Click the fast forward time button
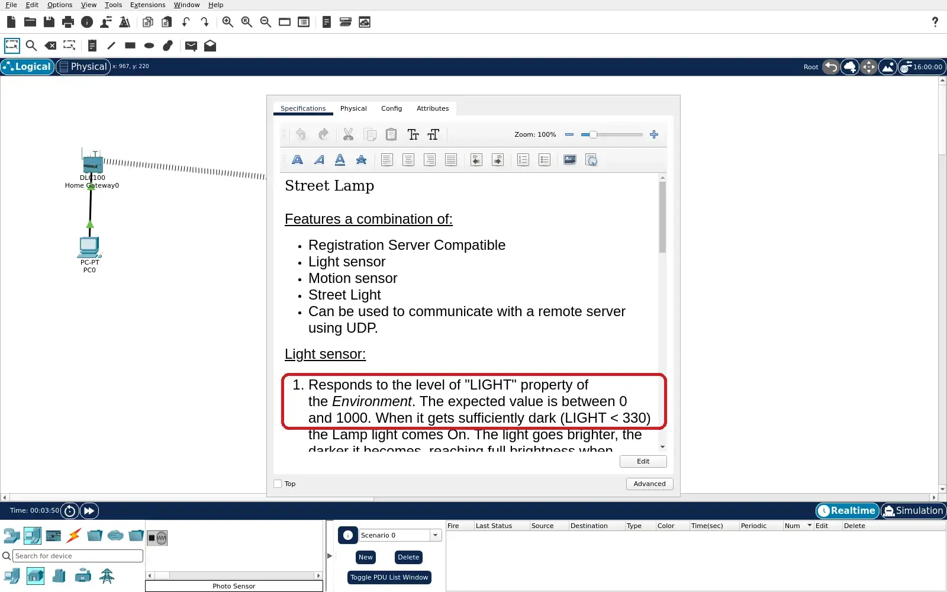947x592 pixels. click(89, 510)
